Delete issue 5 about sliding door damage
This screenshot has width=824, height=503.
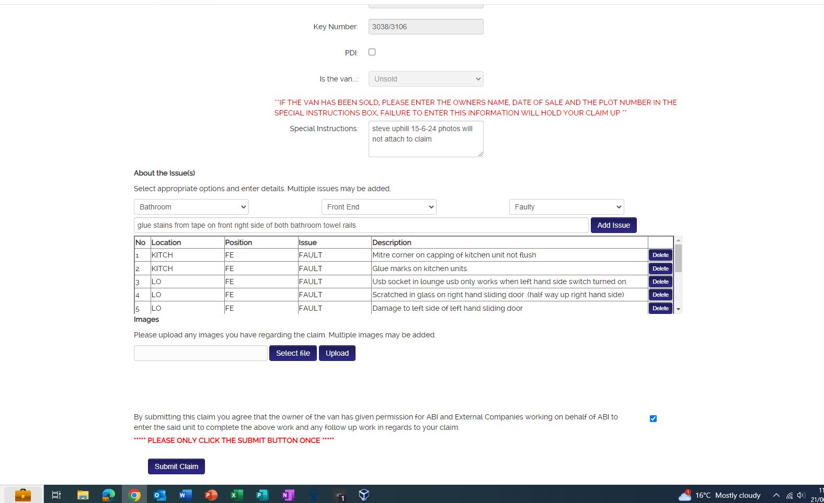click(x=661, y=308)
